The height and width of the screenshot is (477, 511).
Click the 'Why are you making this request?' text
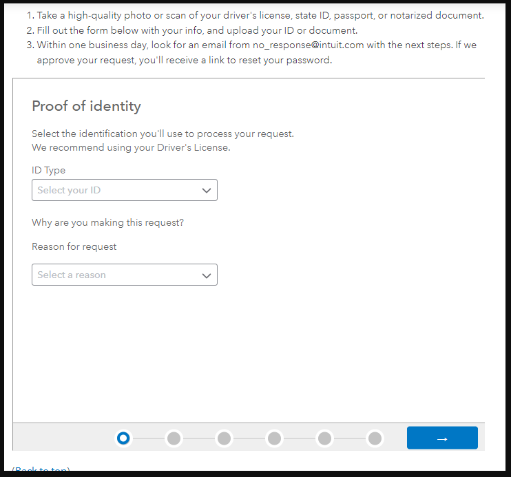click(107, 222)
